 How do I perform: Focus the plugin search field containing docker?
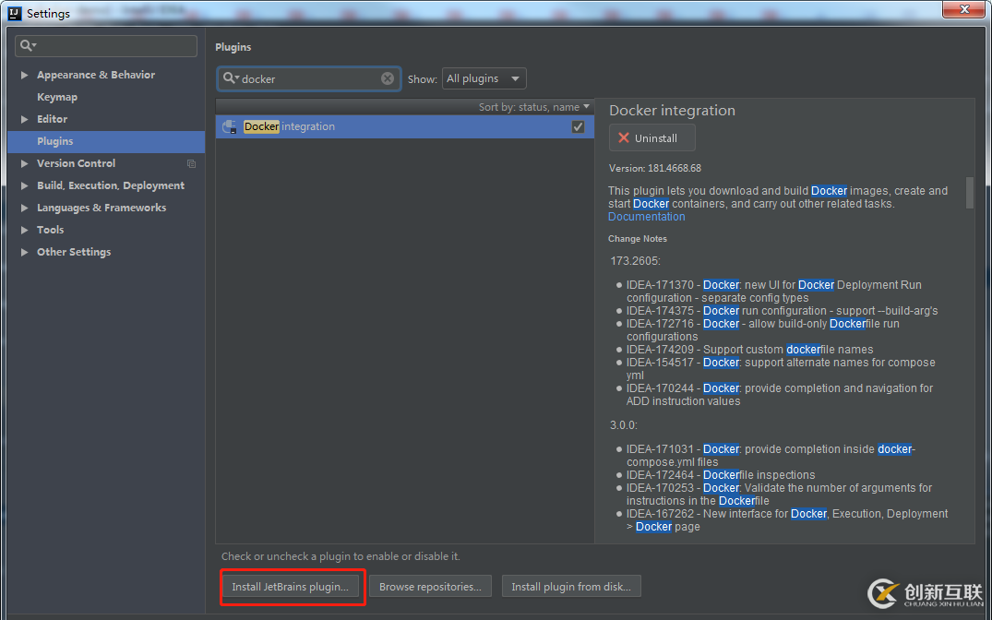tap(309, 78)
